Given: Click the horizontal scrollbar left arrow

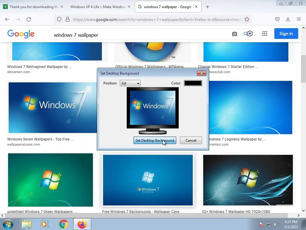Looking at the screenshot, I should coord(2,215).
